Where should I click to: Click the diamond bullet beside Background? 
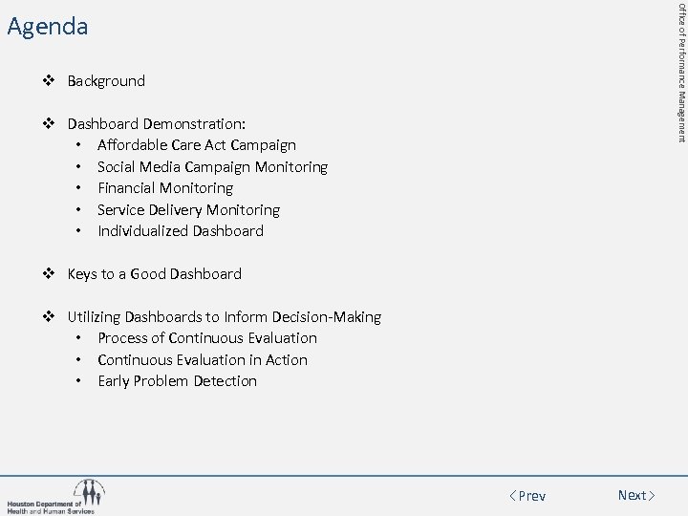click(x=52, y=81)
